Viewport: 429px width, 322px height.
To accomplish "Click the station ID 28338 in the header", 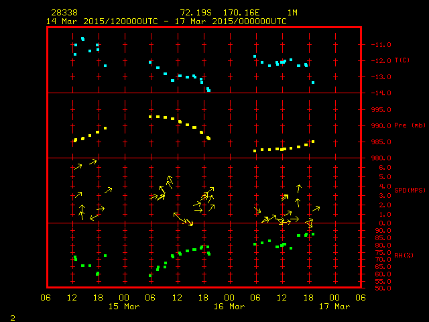I will 64,13.
